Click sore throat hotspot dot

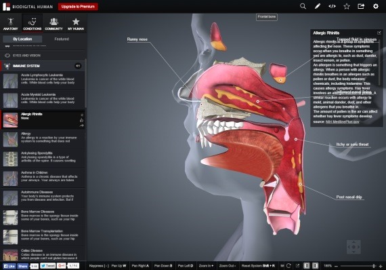point(296,139)
